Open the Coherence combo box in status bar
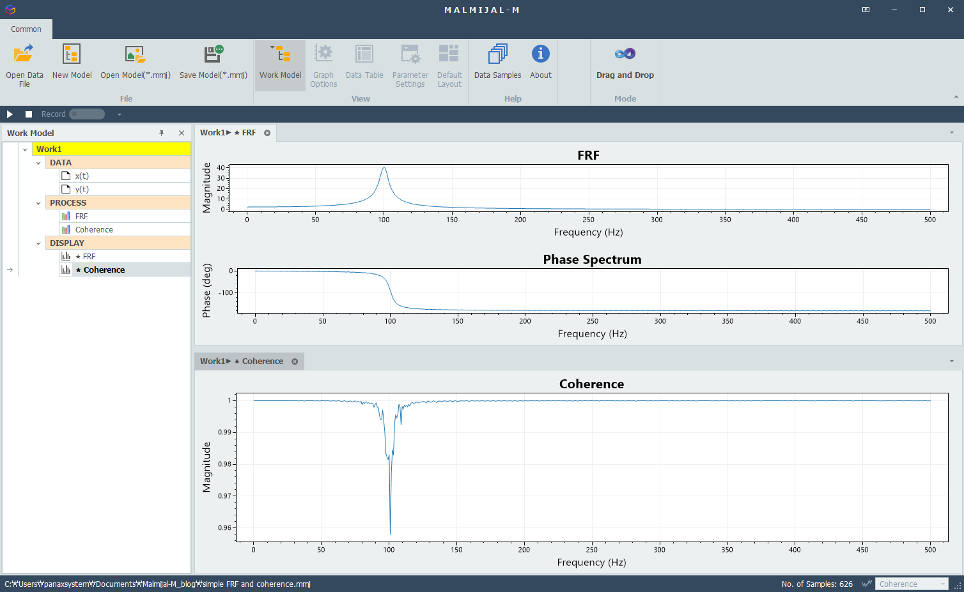The width and height of the screenshot is (964, 592). (912, 584)
